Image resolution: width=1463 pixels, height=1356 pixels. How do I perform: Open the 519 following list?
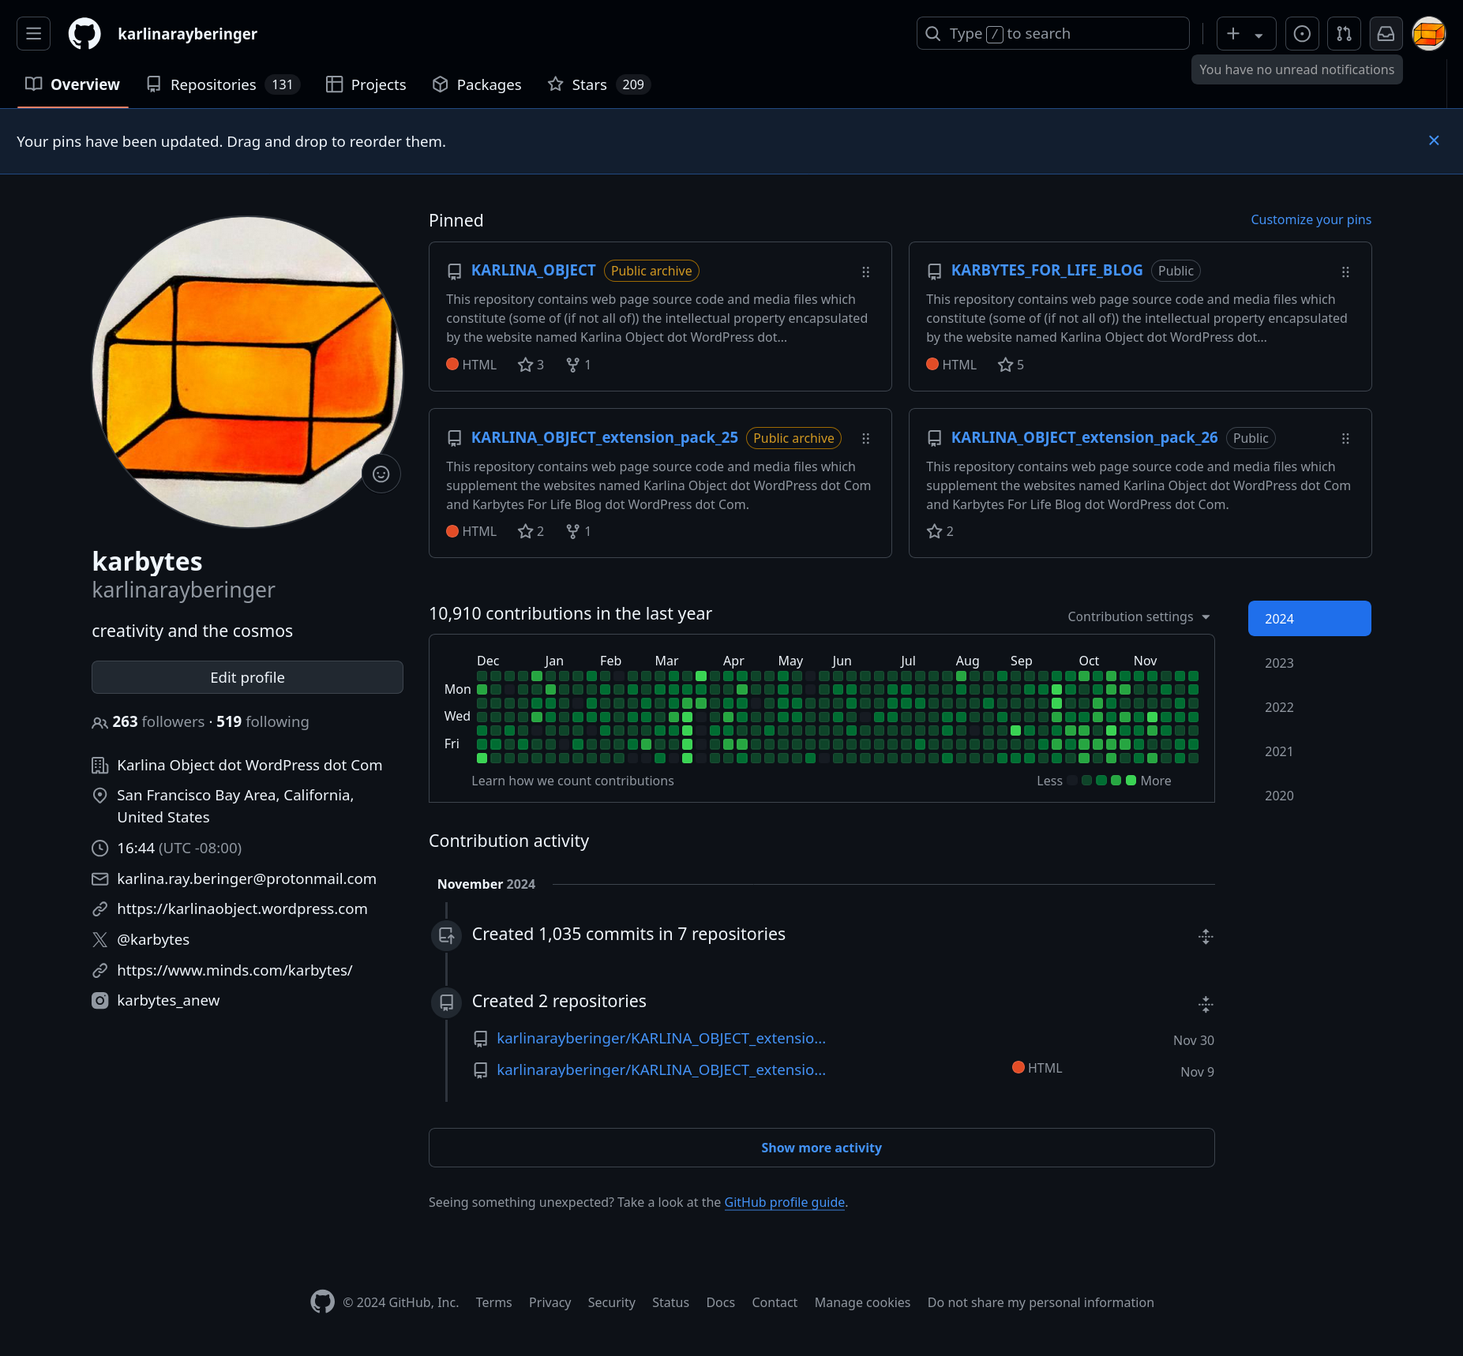(262, 721)
